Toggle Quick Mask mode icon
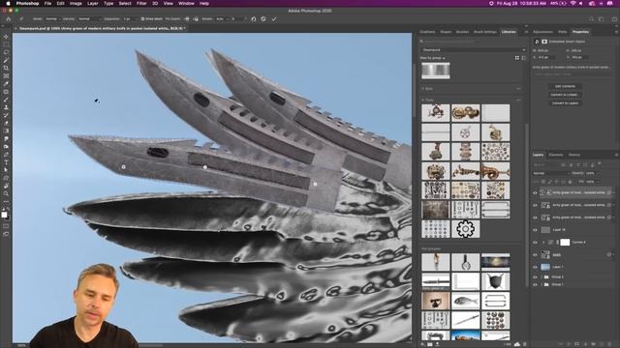This screenshot has width=620, height=348. 6,226
